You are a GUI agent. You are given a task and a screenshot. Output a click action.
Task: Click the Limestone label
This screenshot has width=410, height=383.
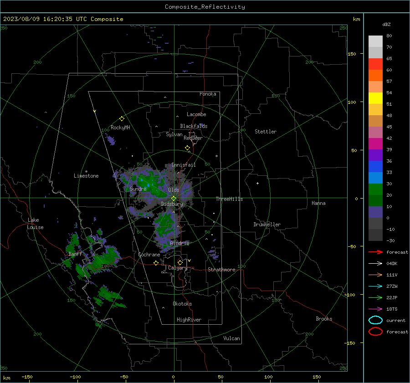coord(86,176)
